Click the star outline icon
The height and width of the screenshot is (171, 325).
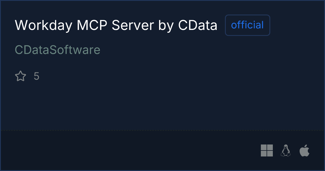point(21,76)
